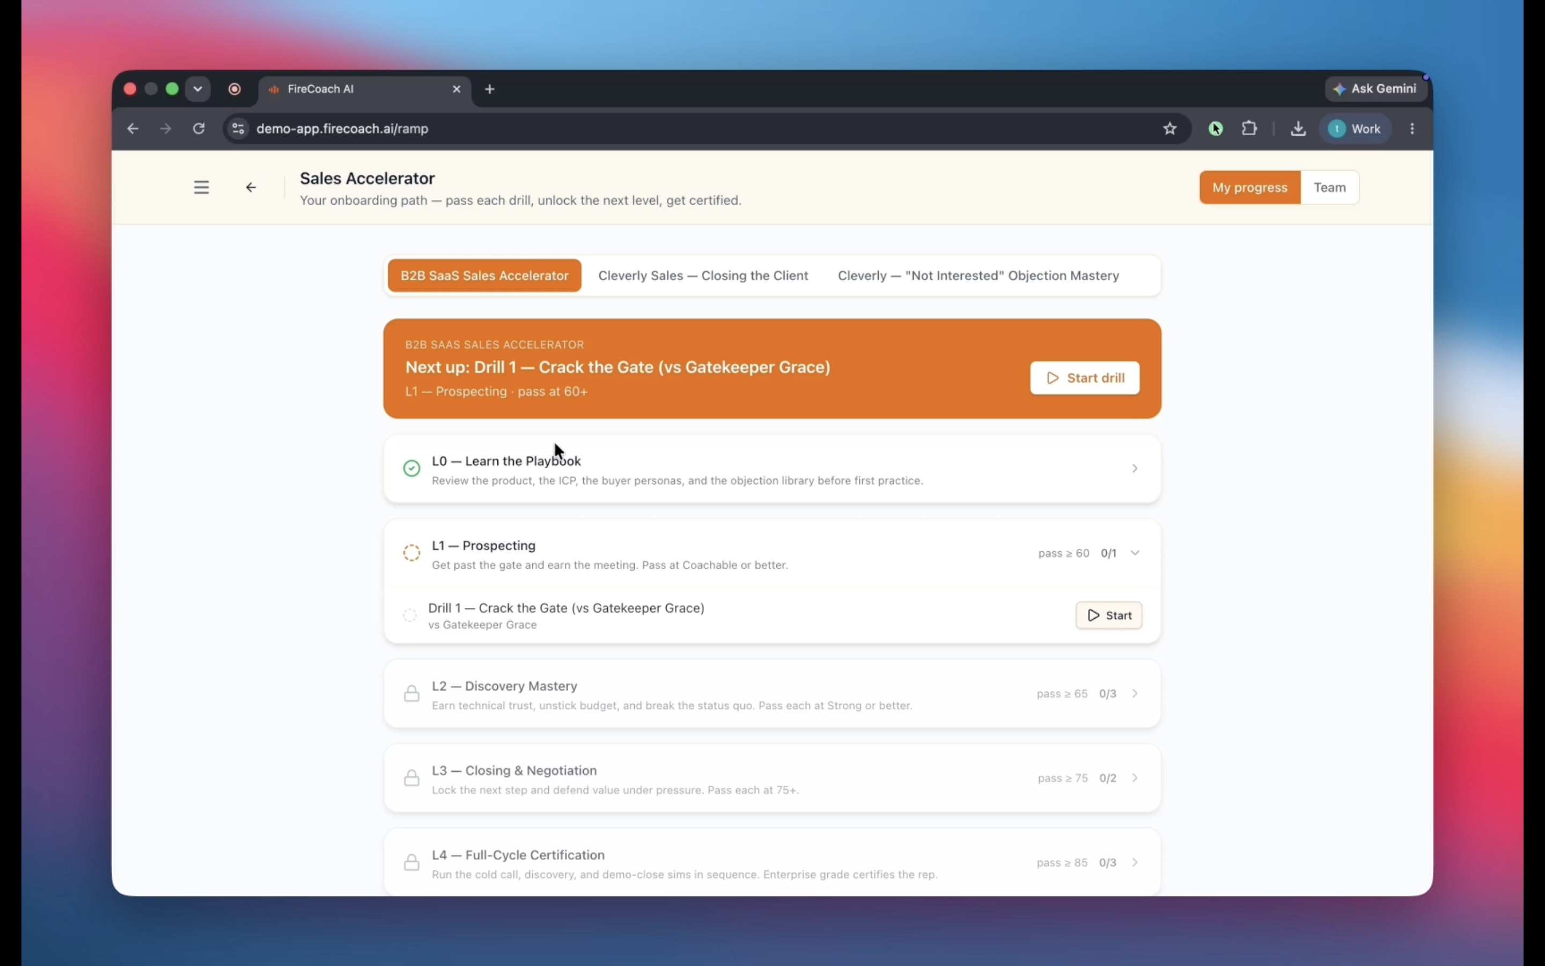The height and width of the screenshot is (966, 1545).
Task: Collapse the L1 — Prospecting section chevron
Action: (x=1135, y=553)
